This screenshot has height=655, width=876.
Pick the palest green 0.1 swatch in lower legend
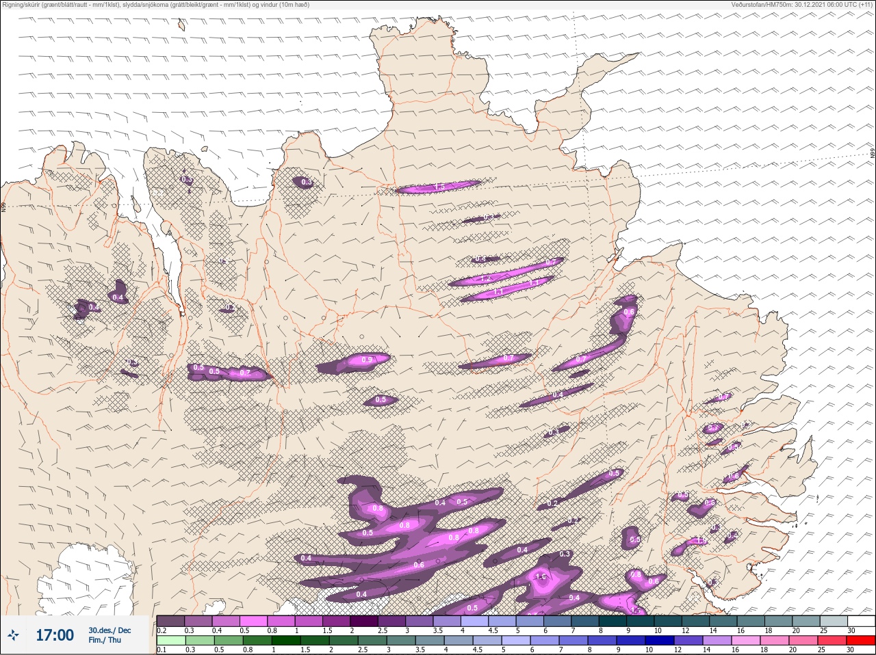coord(171,641)
